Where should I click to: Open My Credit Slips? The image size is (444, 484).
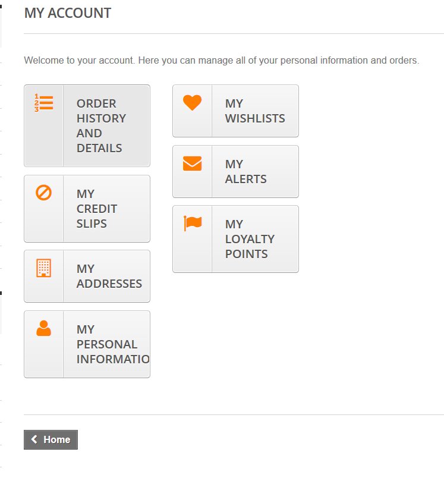[x=97, y=209]
